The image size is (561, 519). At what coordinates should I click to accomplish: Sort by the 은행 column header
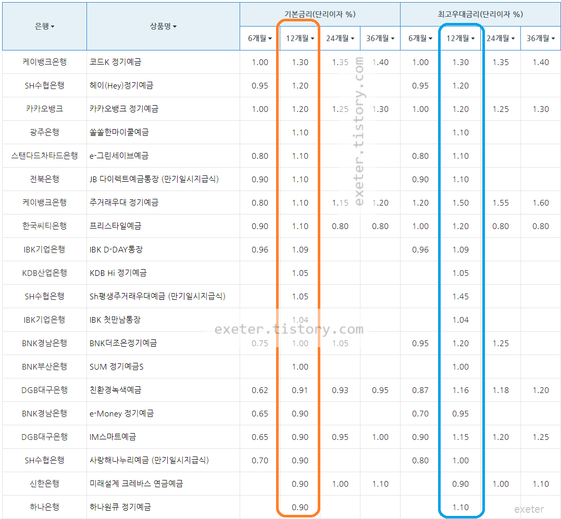click(44, 27)
